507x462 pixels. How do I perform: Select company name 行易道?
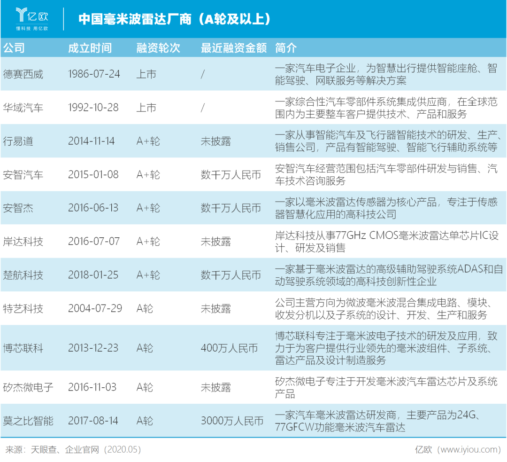pyautogui.click(x=18, y=141)
